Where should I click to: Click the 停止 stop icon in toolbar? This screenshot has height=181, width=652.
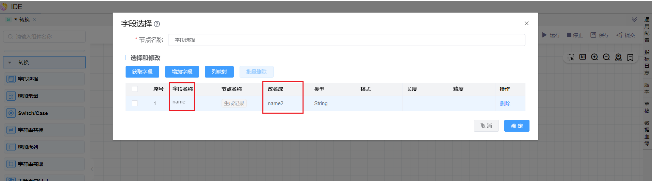pos(569,35)
